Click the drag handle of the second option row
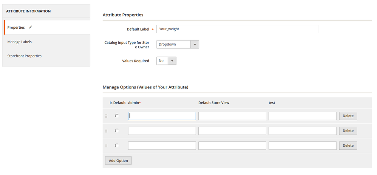 click(106, 131)
